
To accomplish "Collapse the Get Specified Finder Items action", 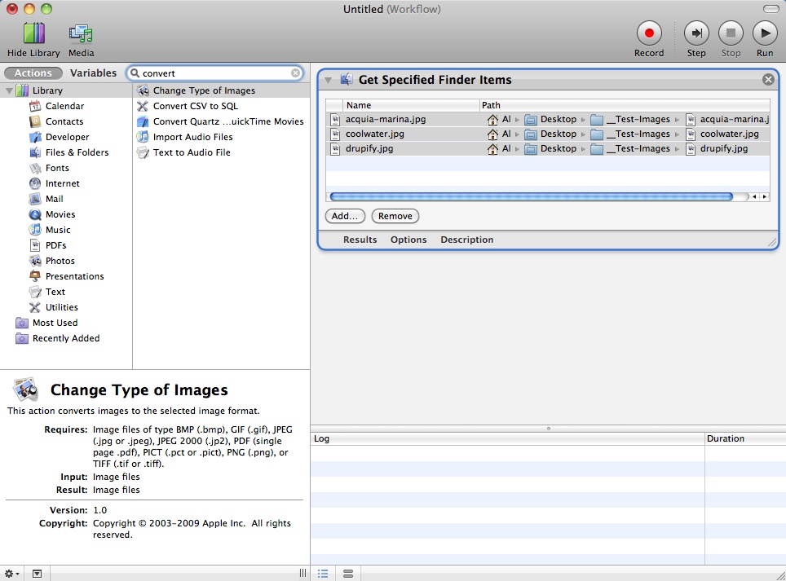I will click(x=329, y=80).
